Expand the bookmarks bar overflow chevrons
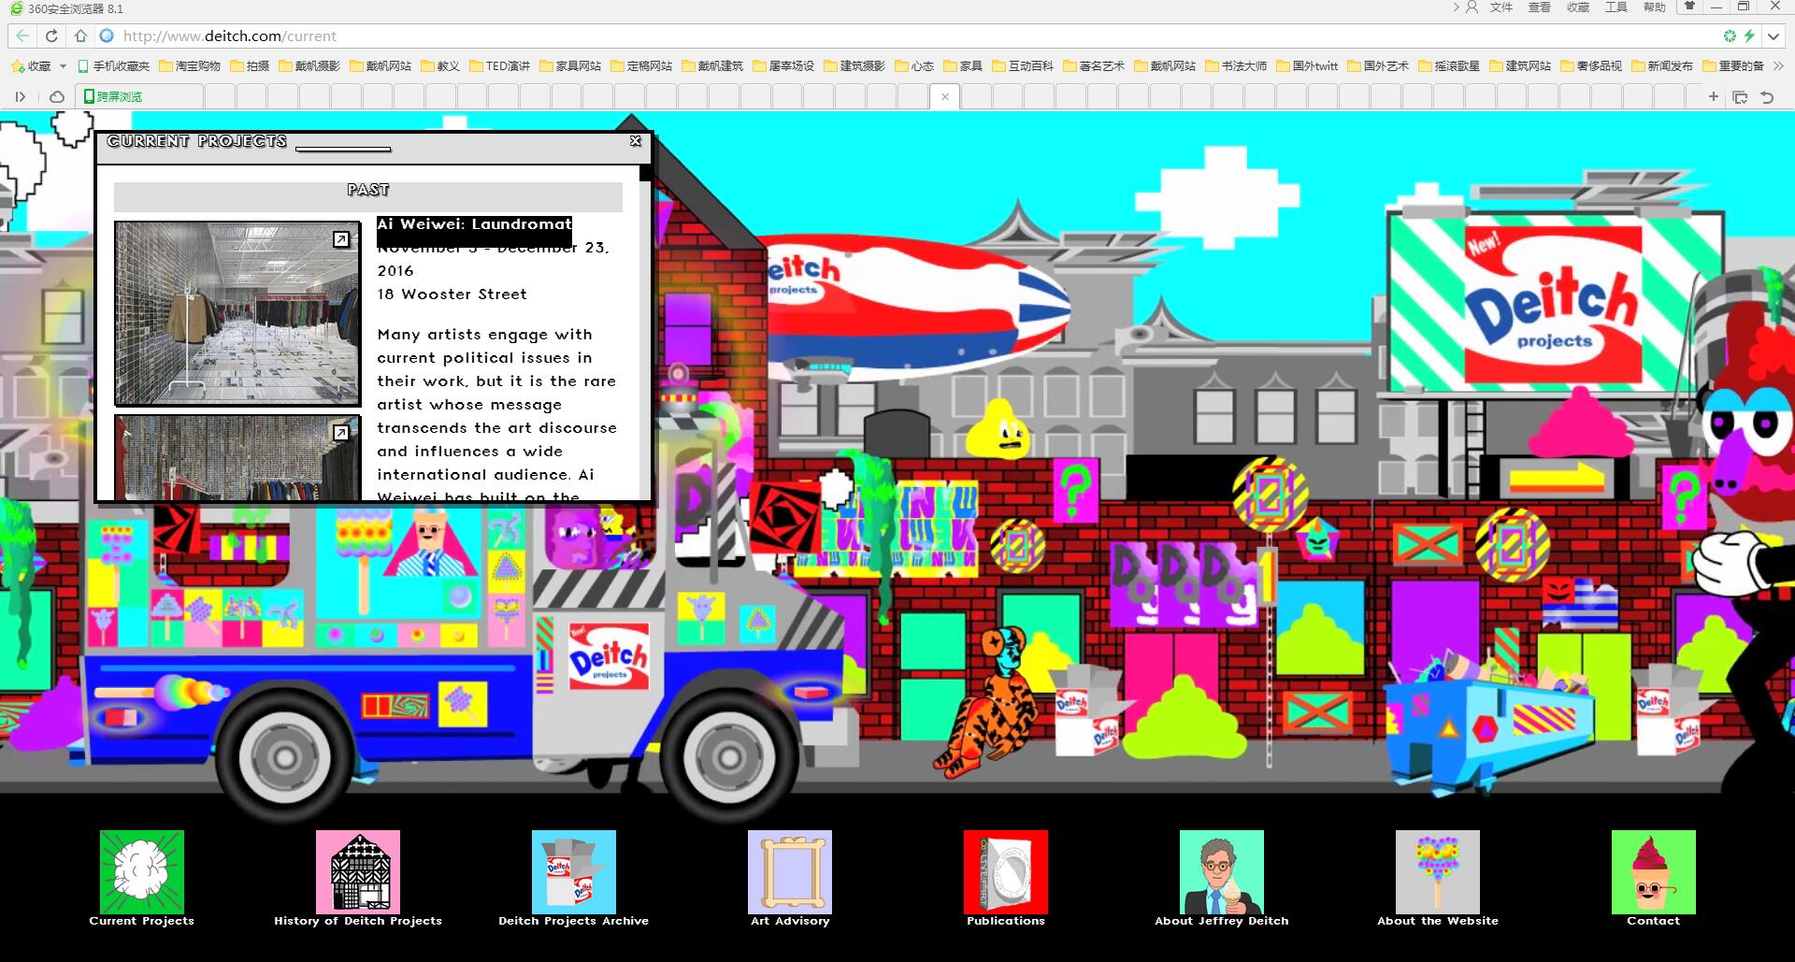The image size is (1795, 962). tap(1778, 66)
